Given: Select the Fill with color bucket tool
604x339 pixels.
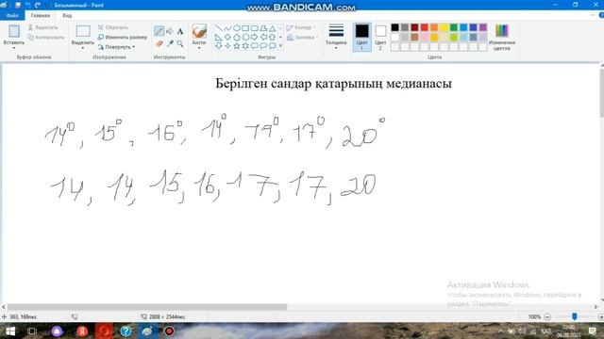Looking at the screenshot, I should (x=170, y=31).
